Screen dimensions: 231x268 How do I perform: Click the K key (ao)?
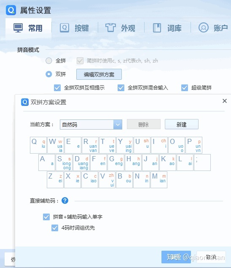(168, 162)
